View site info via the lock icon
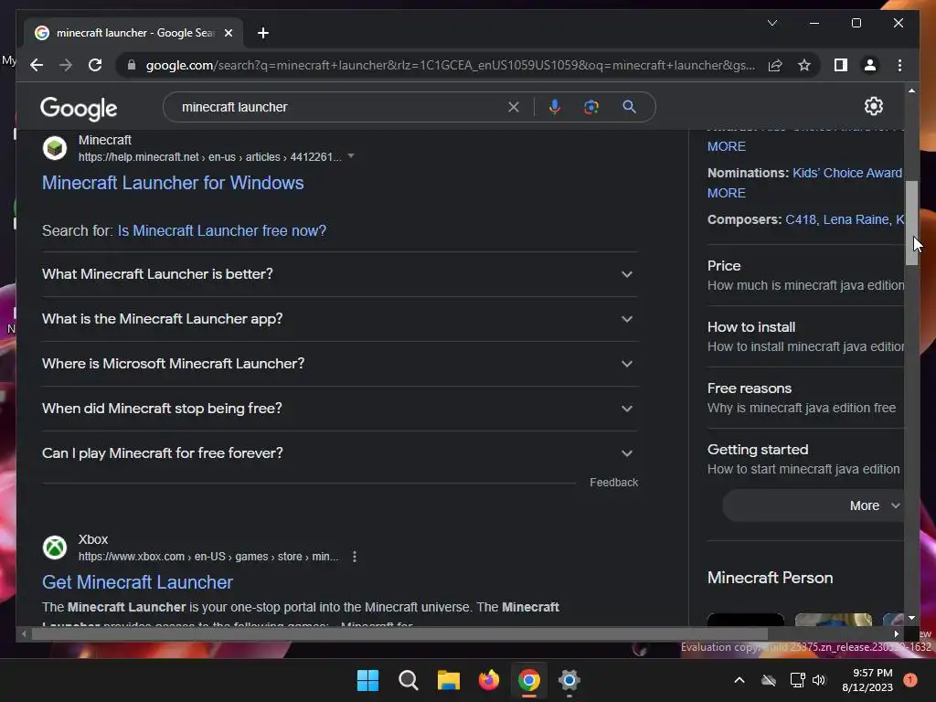This screenshot has width=936, height=702. (x=132, y=65)
